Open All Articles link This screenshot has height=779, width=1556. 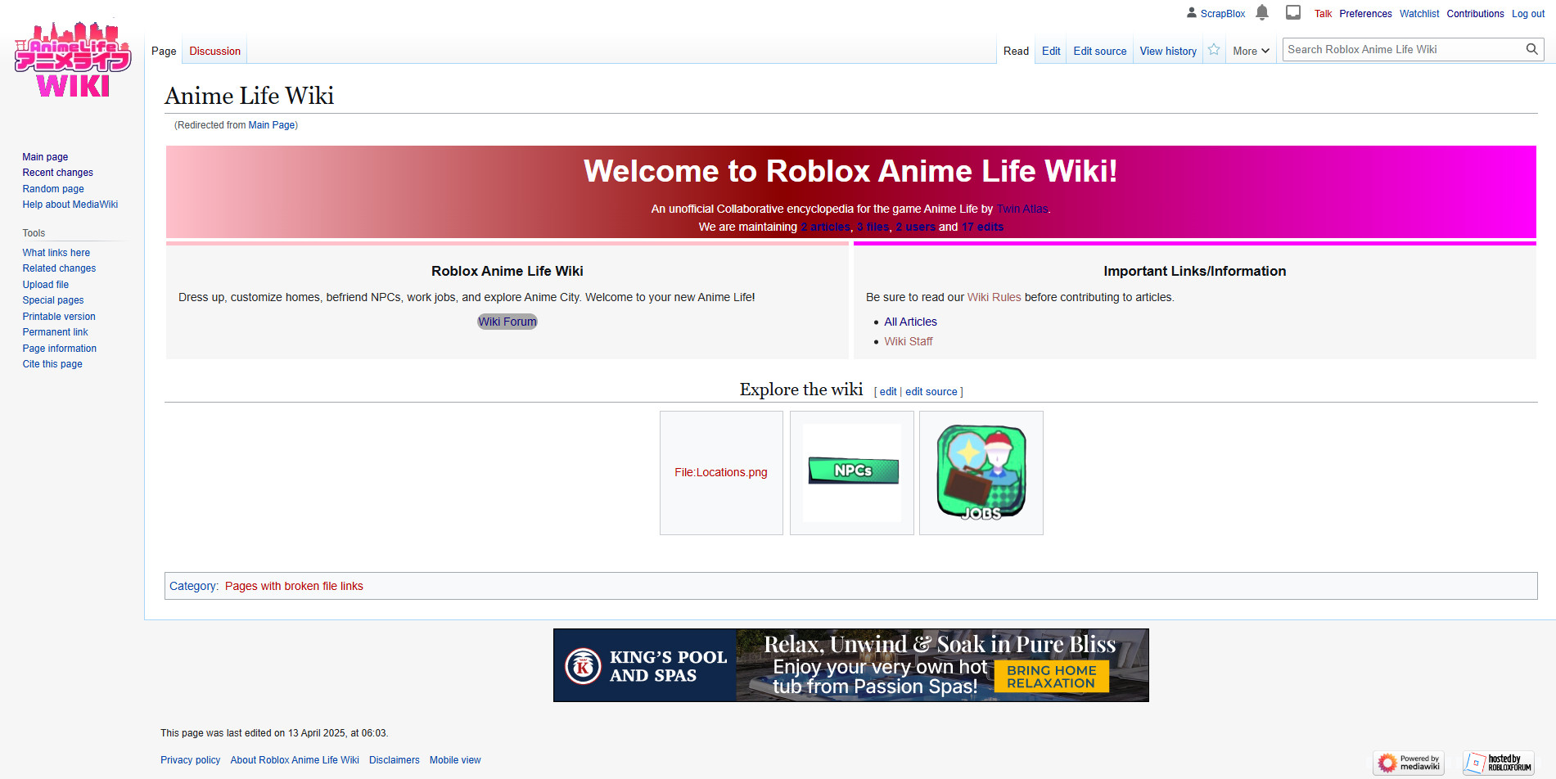tap(910, 322)
